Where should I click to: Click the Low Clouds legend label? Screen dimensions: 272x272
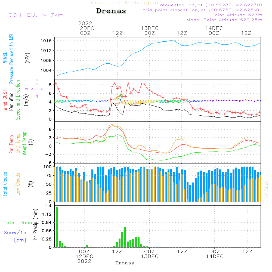point(18,184)
